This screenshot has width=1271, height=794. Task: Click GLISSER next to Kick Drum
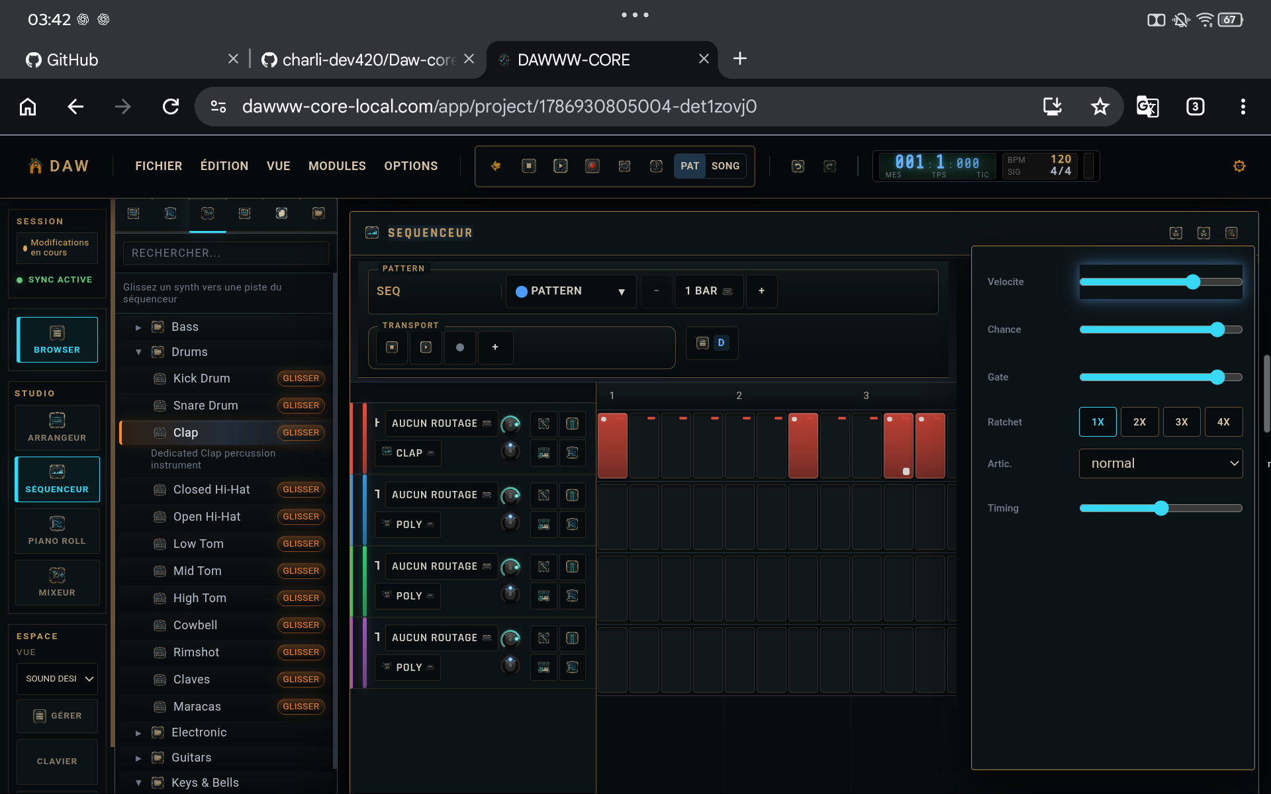pyautogui.click(x=301, y=378)
